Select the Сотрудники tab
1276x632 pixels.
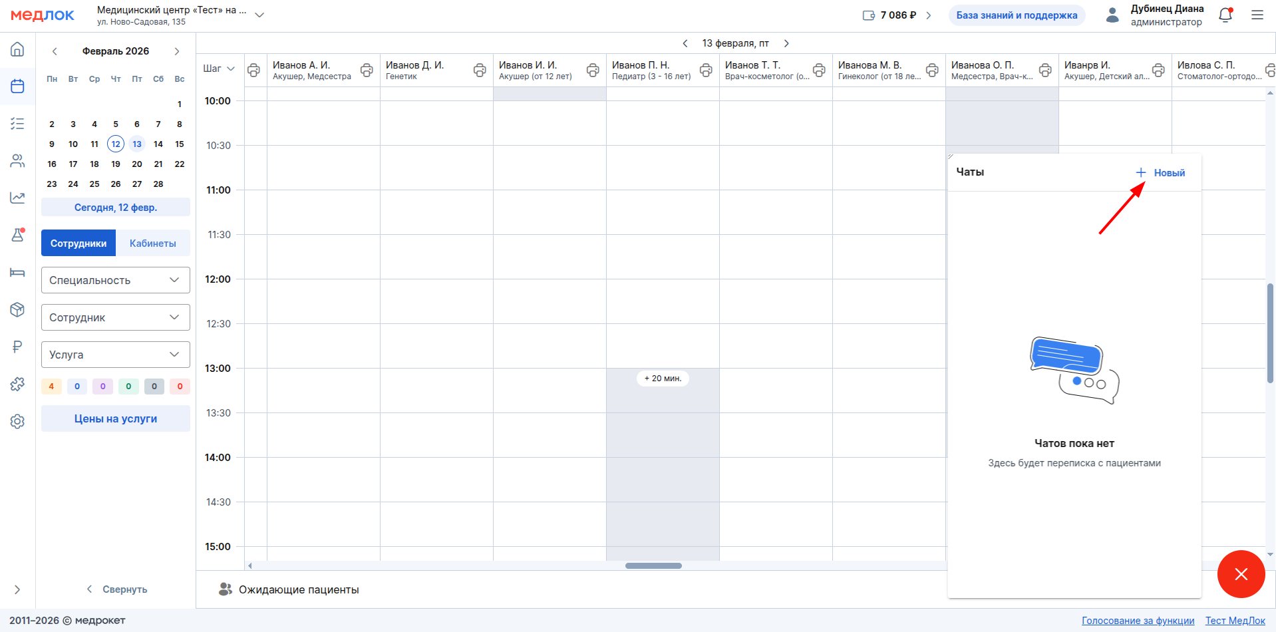click(79, 243)
